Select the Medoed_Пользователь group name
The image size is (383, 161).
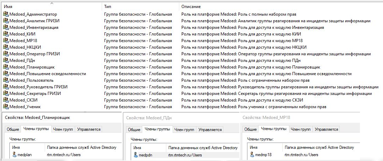click(x=31, y=80)
